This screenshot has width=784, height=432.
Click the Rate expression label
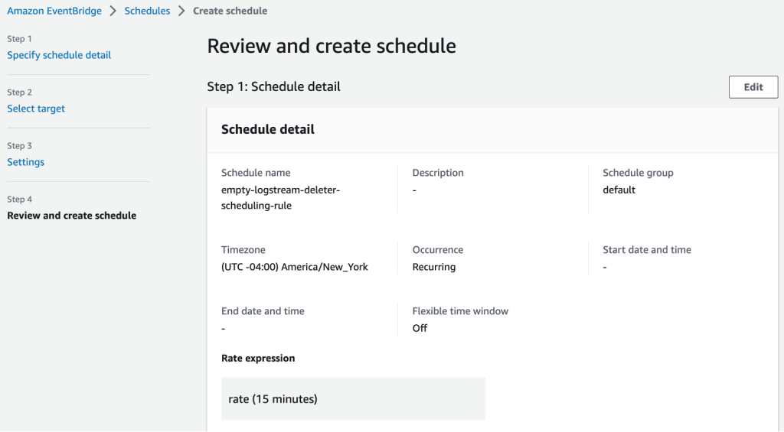(x=258, y=358)
